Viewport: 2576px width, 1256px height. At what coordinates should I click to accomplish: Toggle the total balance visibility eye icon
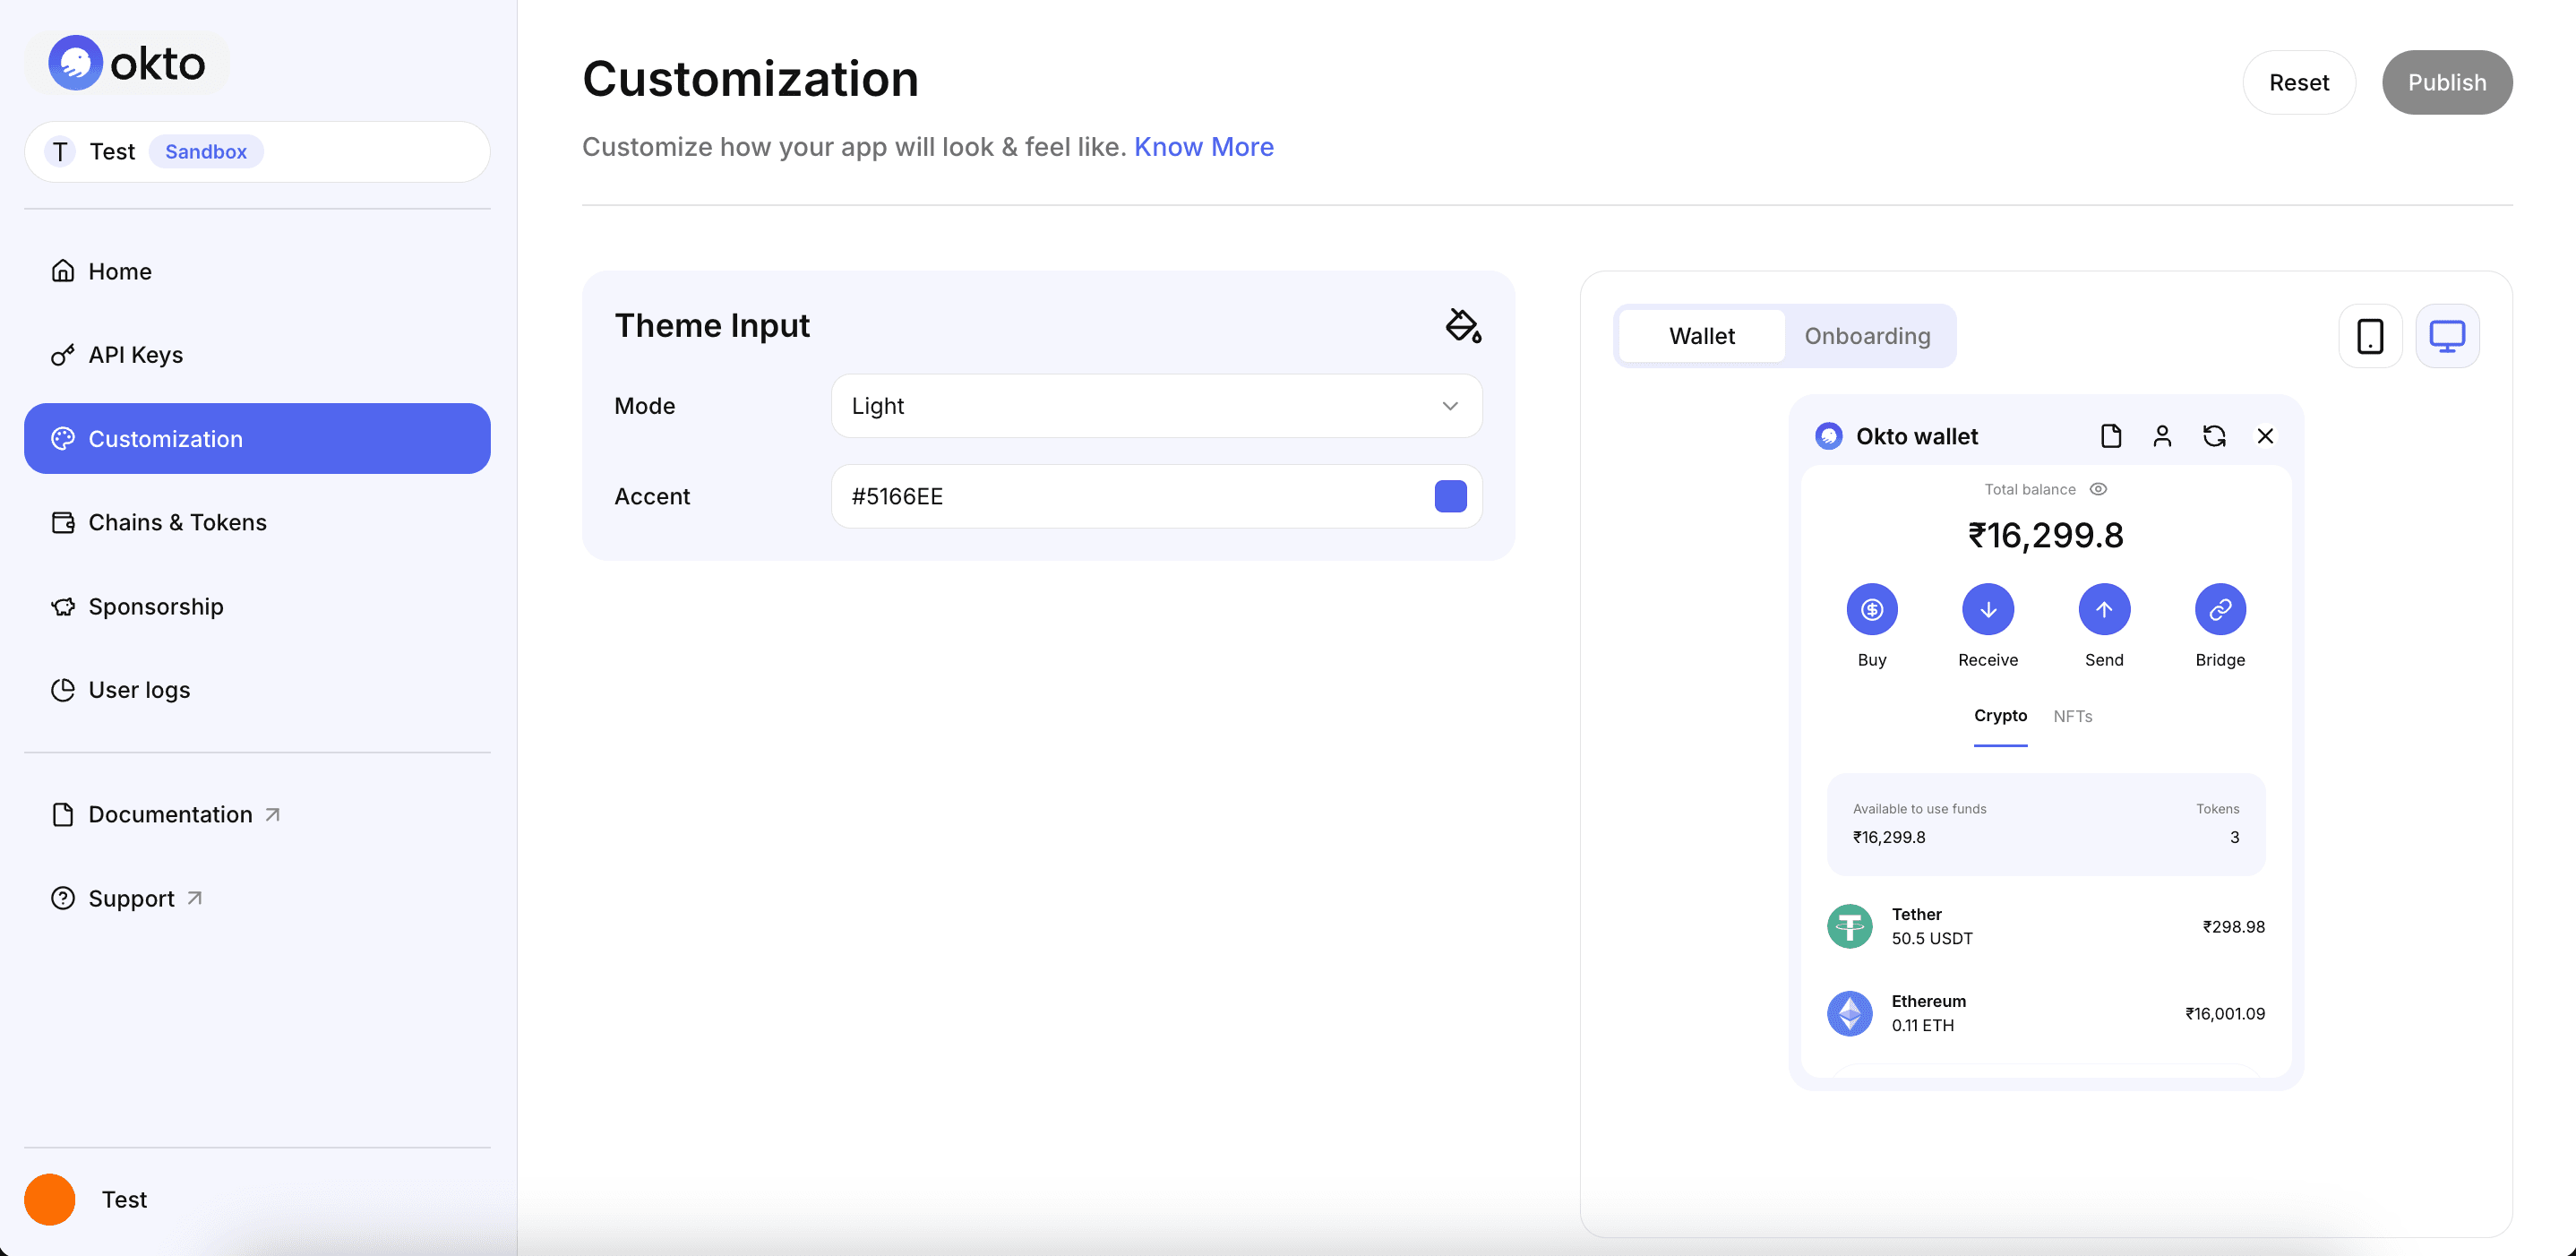pyautogui.click(x=2098, y=489)
